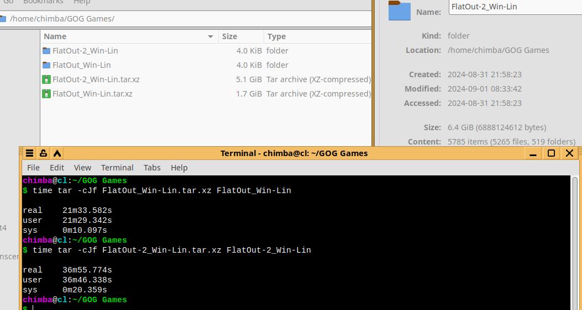Select the FlatOut_Win-Lin.tar.xz file name

click(92, 94)
